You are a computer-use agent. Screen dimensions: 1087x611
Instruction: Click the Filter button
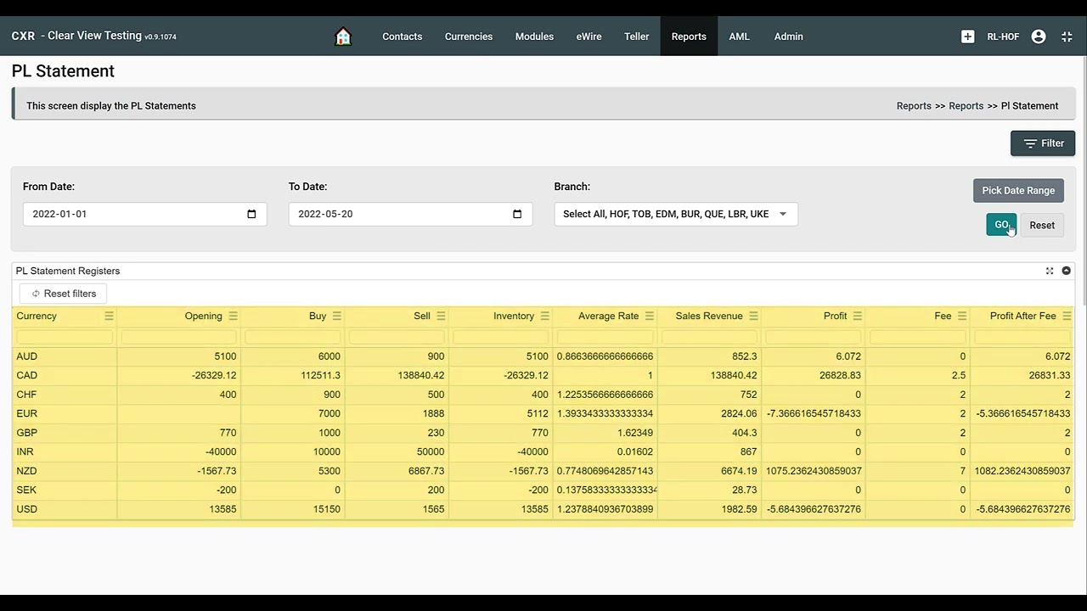[x=1043, y=143]
